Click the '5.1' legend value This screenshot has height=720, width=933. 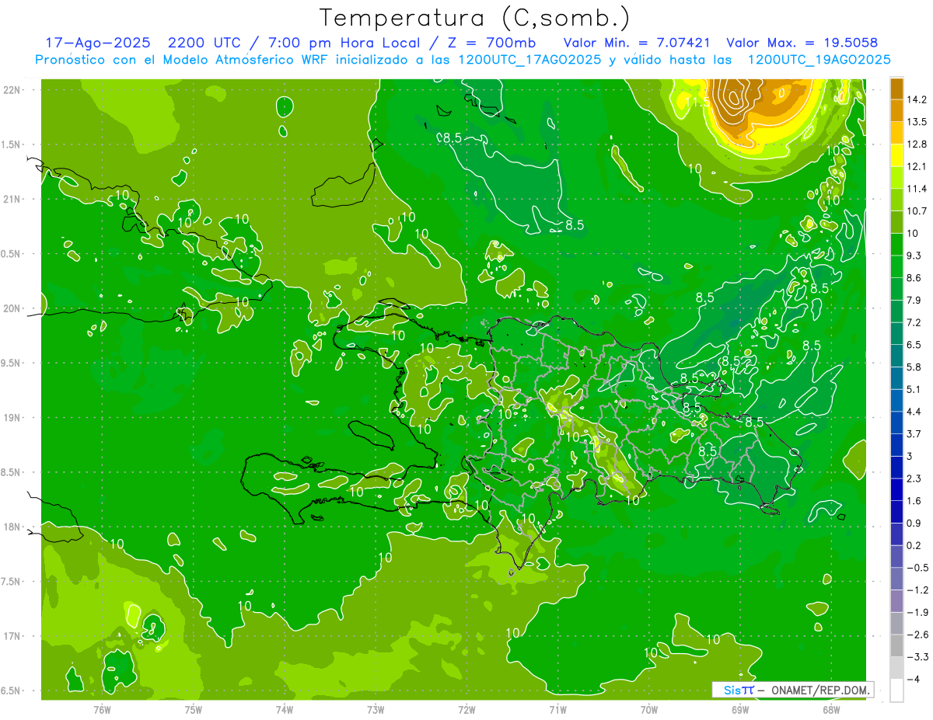tap(915, 389)
